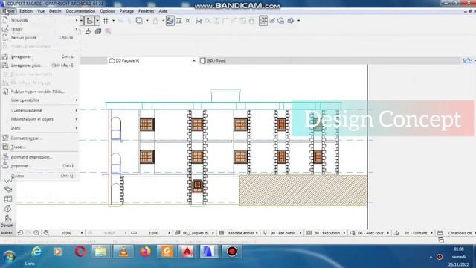Select the slab tool in left toolbox
The width and height of the screenshot is (476, 268).
coord(8,189)
